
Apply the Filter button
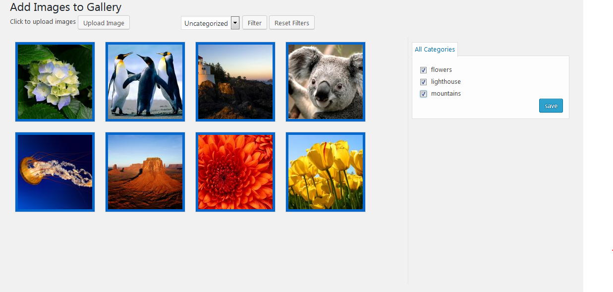point(255,23)
